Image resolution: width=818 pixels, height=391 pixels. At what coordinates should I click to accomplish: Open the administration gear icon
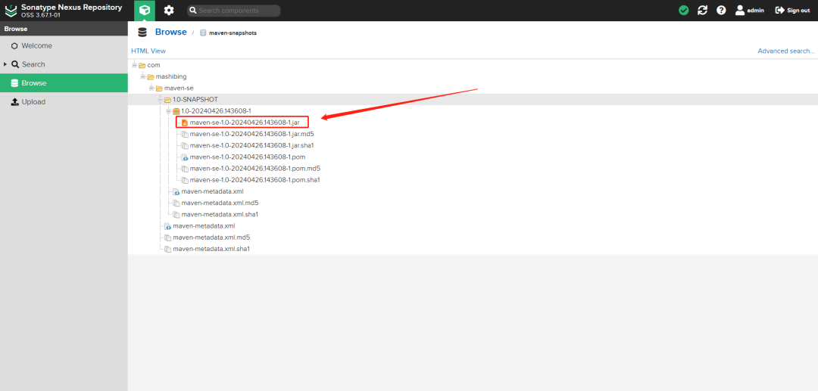point(168,11)
